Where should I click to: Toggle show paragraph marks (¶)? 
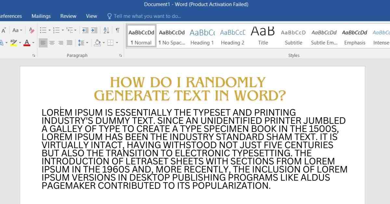pyautogui.click(x=117, y=30)
